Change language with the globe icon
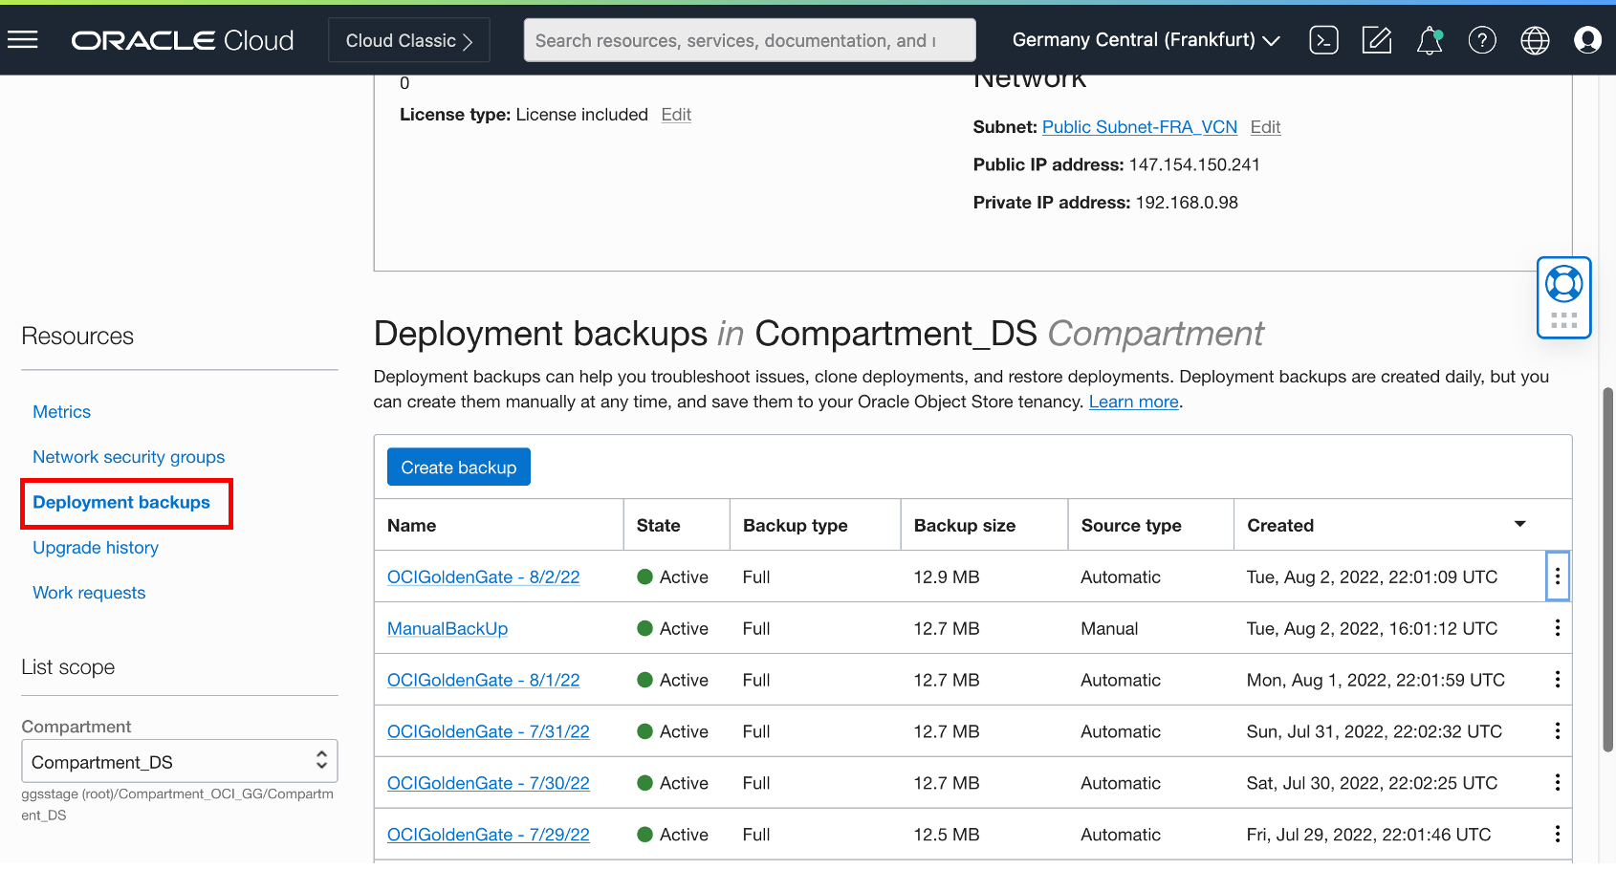The image size is (1616, 870). coord(1534,39)
